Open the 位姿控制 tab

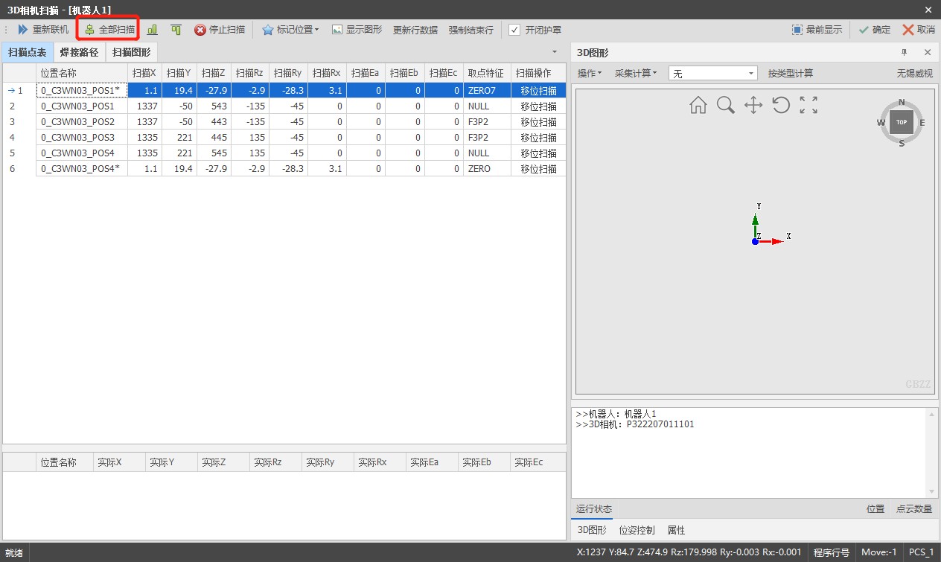tap(637, 530)
